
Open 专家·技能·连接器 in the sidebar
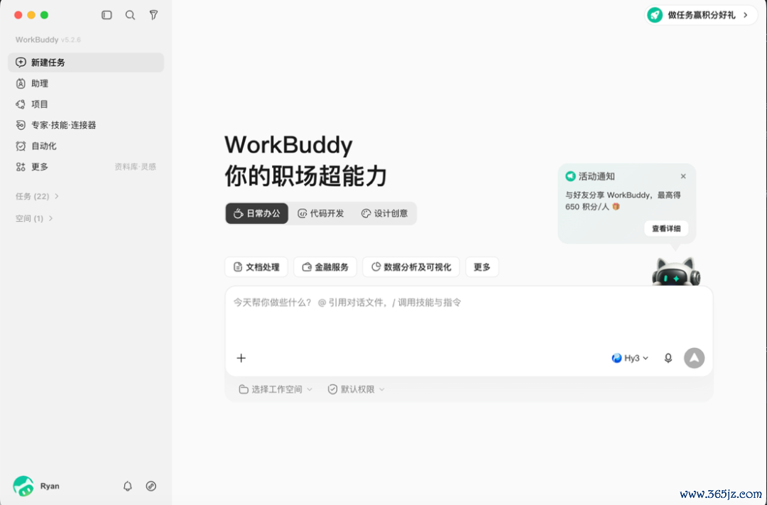86,125
